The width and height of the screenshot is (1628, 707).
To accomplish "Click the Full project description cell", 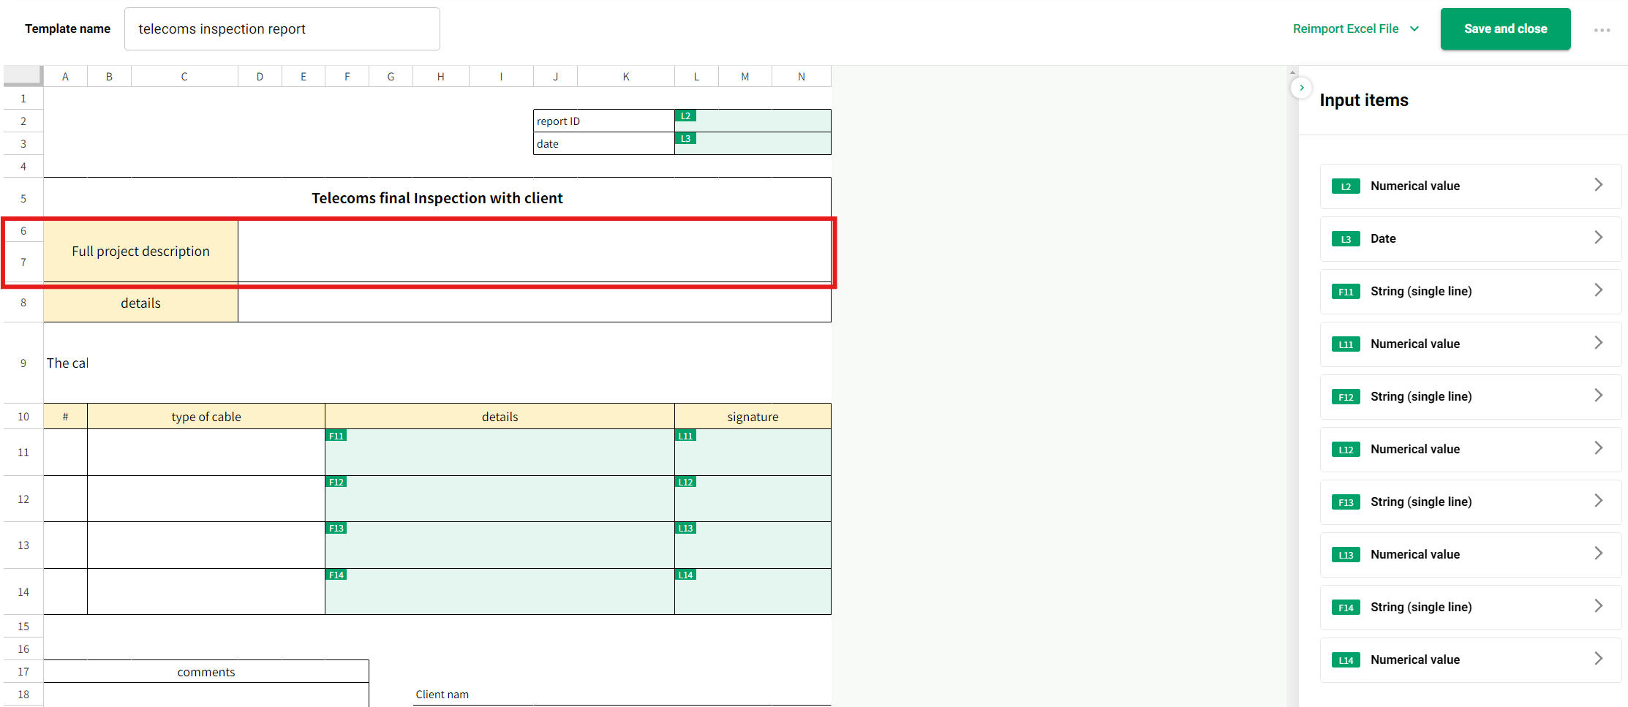I will 140,252.
